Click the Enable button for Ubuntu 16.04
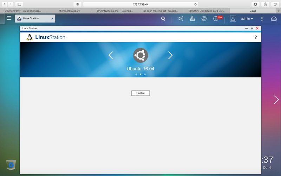 tap(140, 93)
